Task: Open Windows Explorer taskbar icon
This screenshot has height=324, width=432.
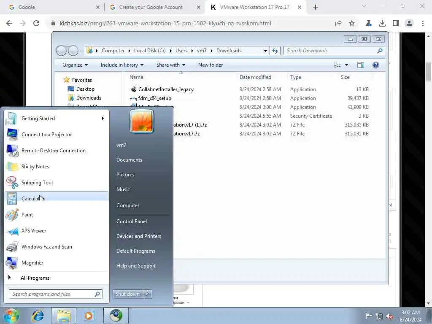Action: point(64,316)
